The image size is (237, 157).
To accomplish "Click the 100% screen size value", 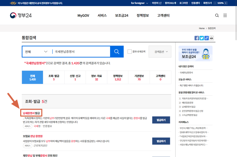I will click(220, 3).
